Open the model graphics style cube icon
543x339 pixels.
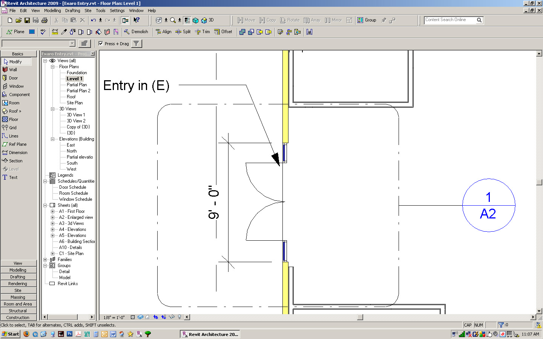pyautogui.click(x=140, y=317)
